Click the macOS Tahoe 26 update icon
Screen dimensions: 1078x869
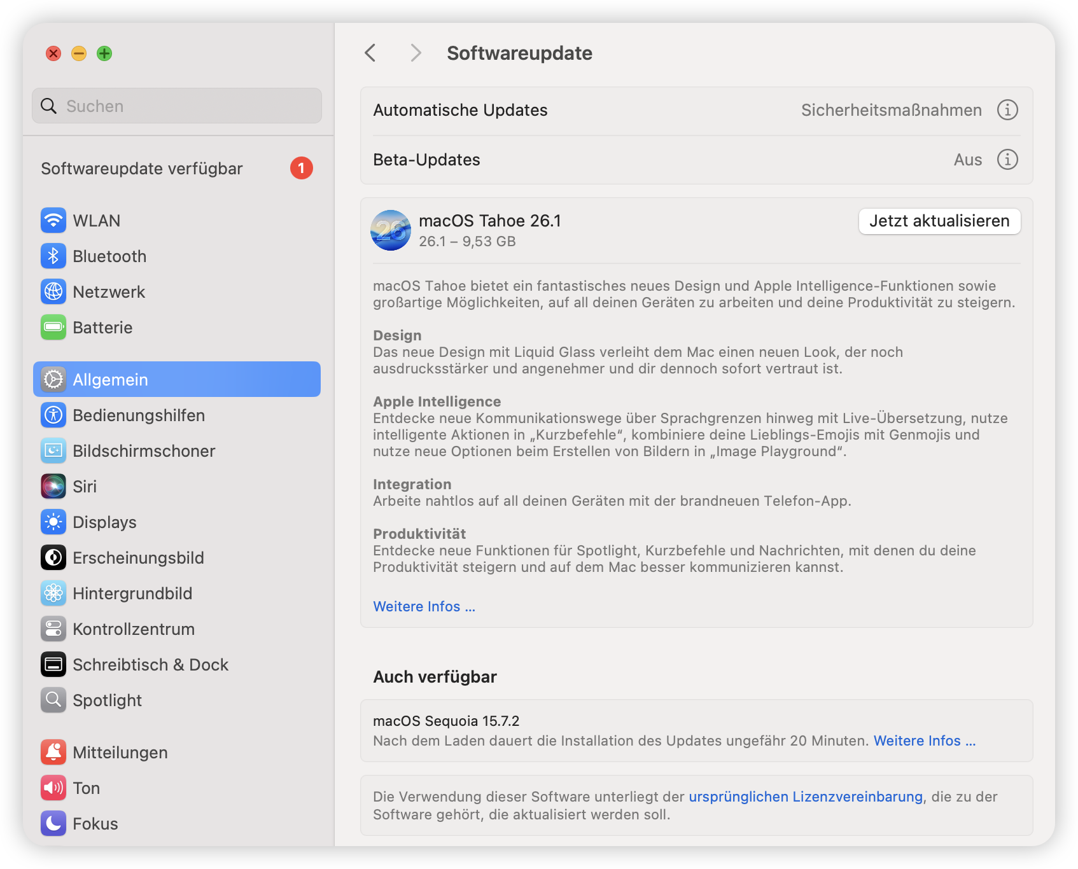pos(391,230)
